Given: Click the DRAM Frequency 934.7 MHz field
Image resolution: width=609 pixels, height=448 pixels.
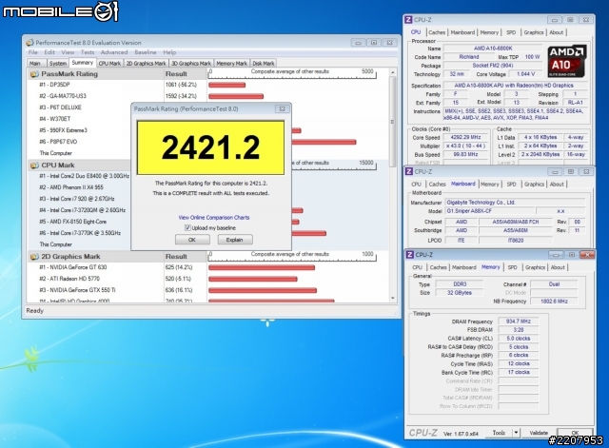Looking at the screenshot, I should (518, 321).
